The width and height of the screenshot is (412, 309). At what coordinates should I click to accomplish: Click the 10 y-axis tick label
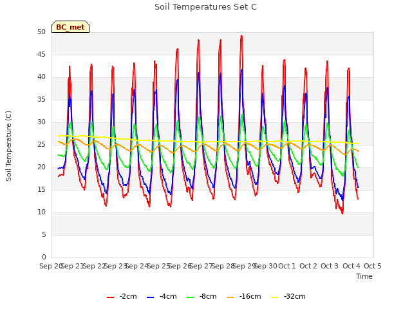41,212
